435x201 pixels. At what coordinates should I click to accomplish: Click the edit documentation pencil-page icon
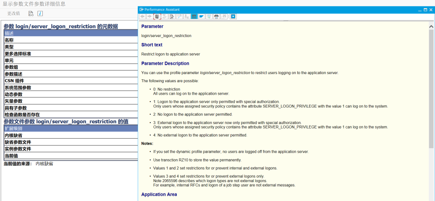click(172, 17)
